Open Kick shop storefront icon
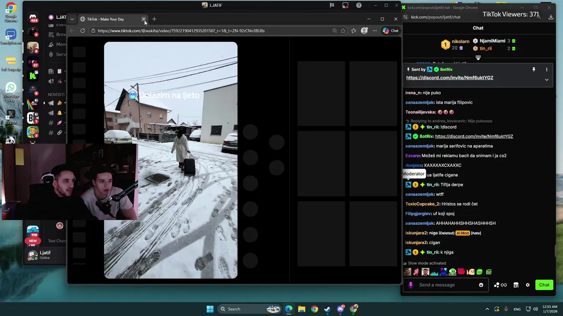This screenshot has width=563, height=316. 516,285
